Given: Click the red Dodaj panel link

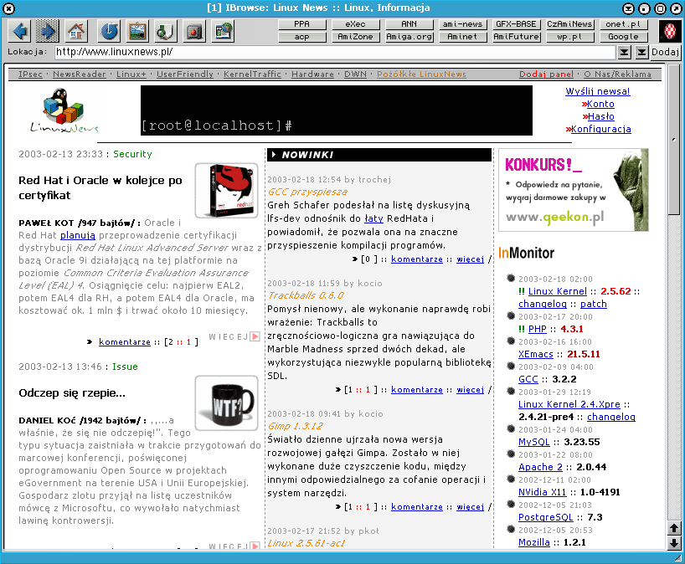Looking at the screenshot, I should (546, 74).
